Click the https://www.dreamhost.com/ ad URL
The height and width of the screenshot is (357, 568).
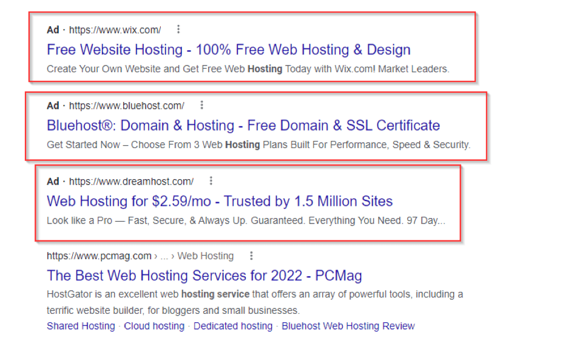click(x=132, y=181)
